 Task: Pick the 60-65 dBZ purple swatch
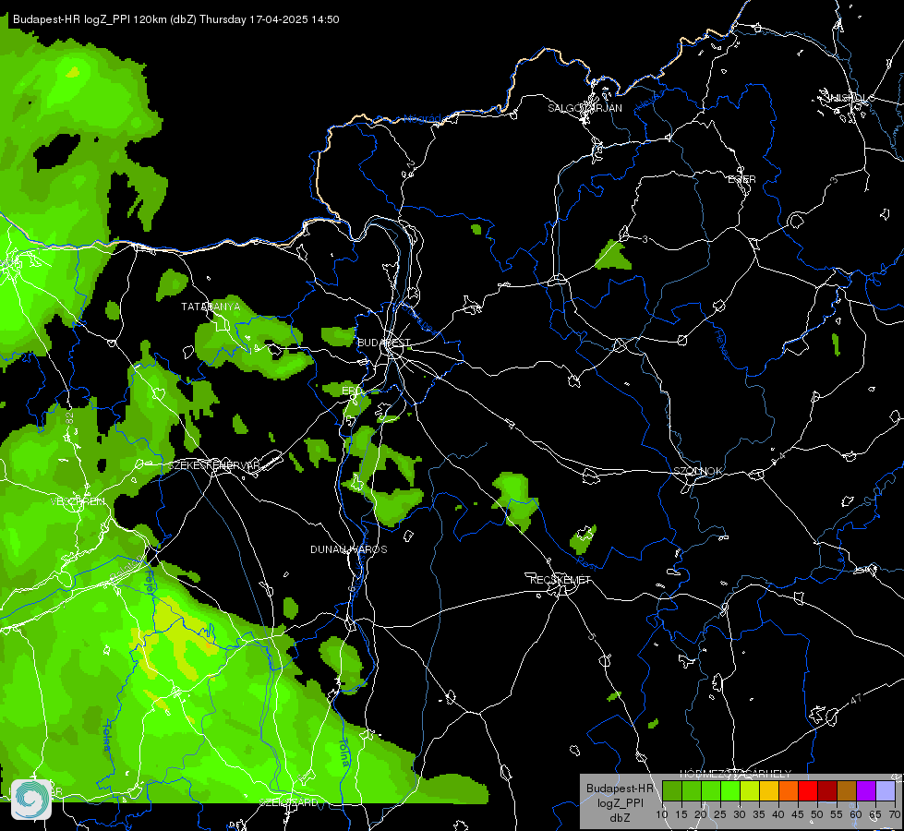(866, 791)
